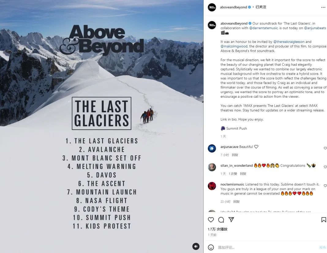Viewport: 327px width, 253px height.
Task: Like the post with heart icon
Action: point(211,220)
